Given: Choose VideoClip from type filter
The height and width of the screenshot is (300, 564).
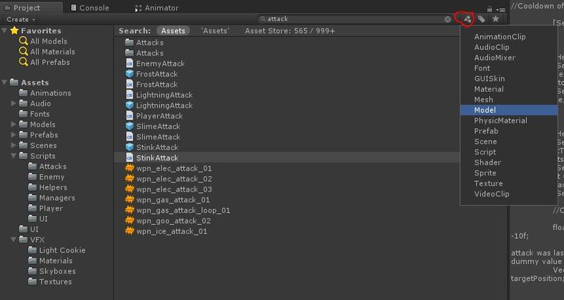Looking at the screenshot, I should tap(491, 194).
